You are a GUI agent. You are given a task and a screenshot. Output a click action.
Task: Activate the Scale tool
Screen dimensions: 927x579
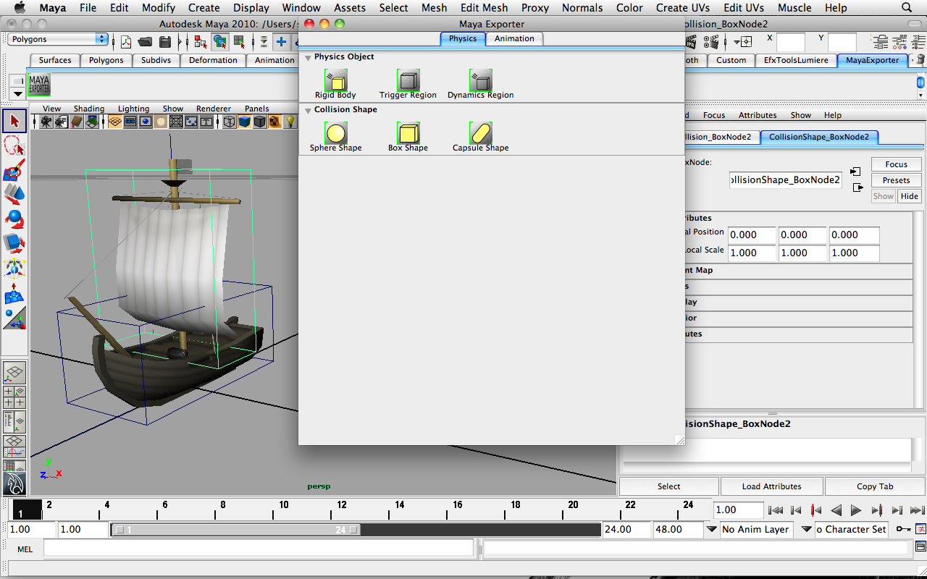[x=14, y=242]
